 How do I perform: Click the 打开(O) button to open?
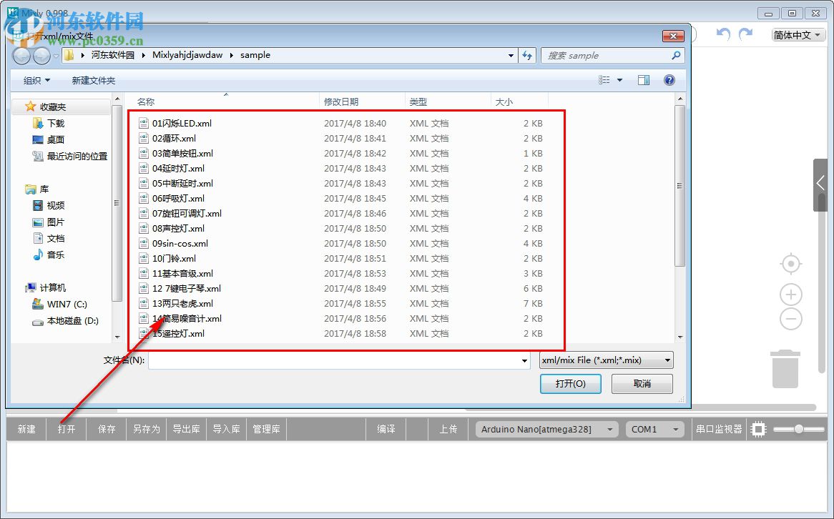coord(570,384)
